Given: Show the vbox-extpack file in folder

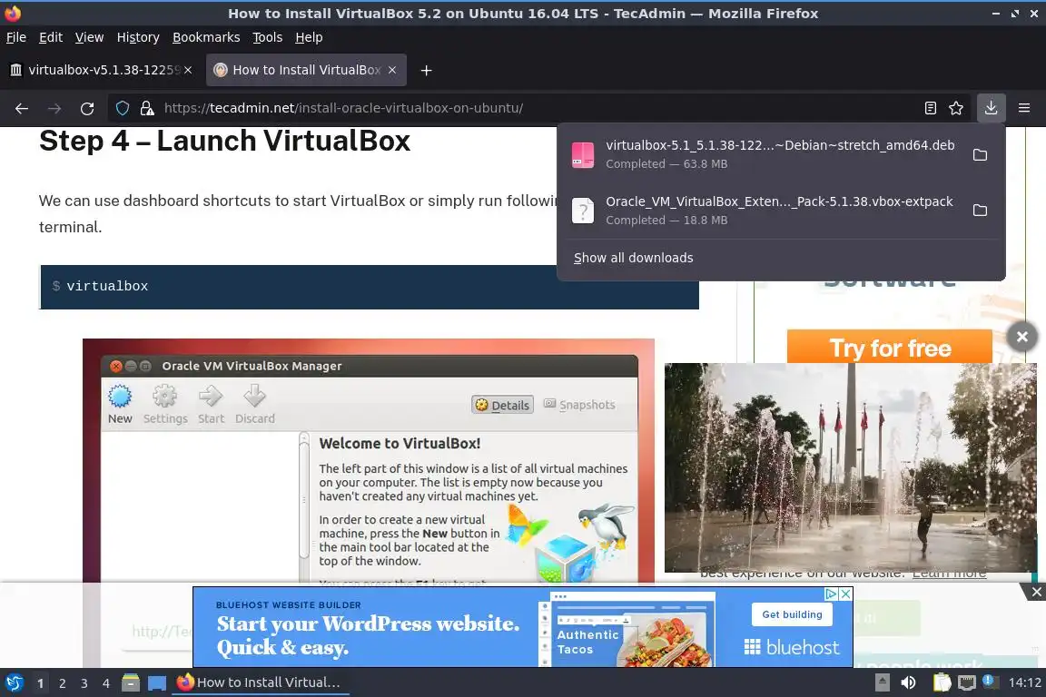Looking at the screenshot, I should (x=980, y=211).
